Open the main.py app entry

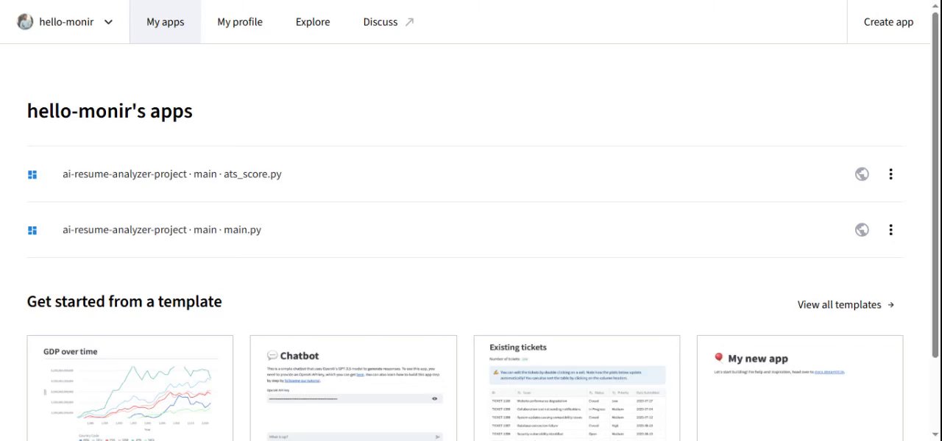point(162,230)
